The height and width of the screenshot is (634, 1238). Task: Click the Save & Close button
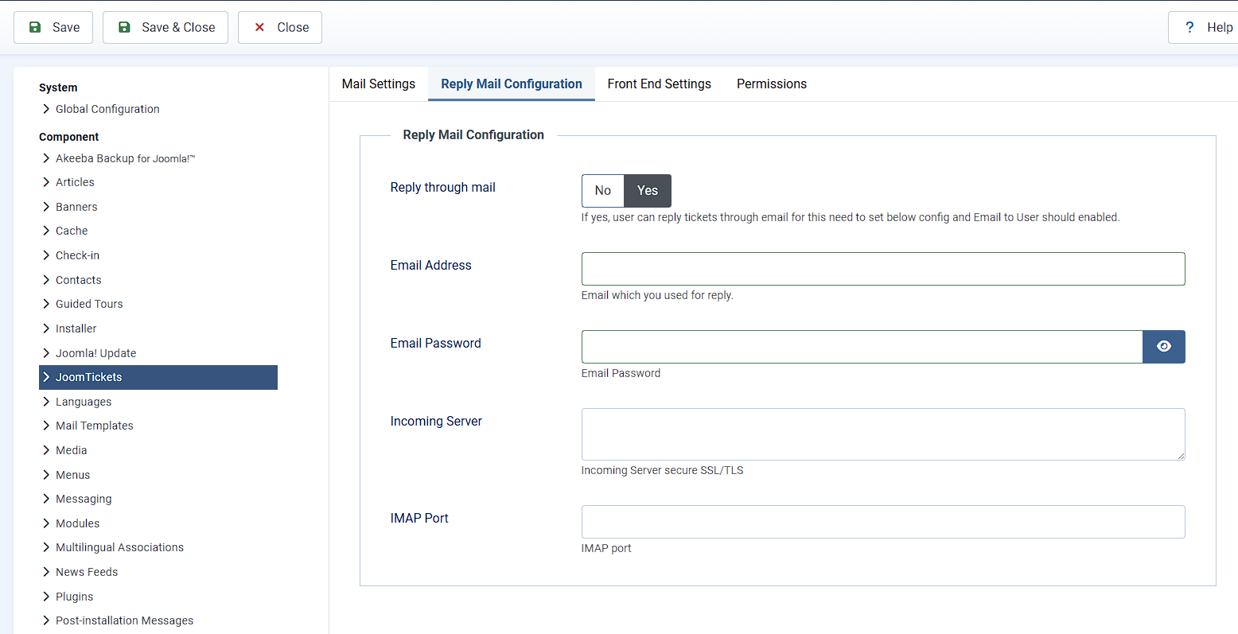coord(165,27)
